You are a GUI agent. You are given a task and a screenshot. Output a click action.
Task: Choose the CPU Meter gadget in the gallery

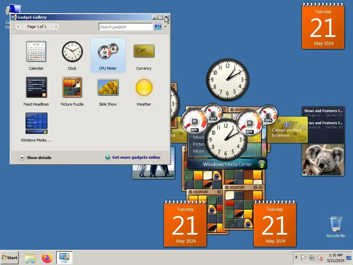tap(108, 56)
